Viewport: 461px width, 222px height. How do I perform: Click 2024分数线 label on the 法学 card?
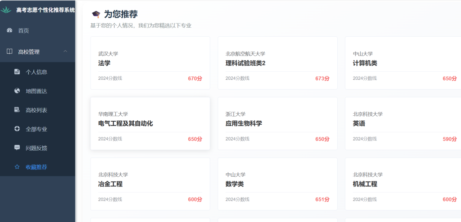pyautogui.click(x=110, y=78)
